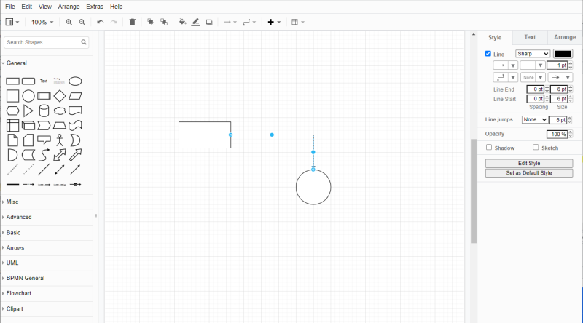This screenshot has height=323, width=583.
Task: Select the Circle shape in General
Action: click(x=28, y=96)
